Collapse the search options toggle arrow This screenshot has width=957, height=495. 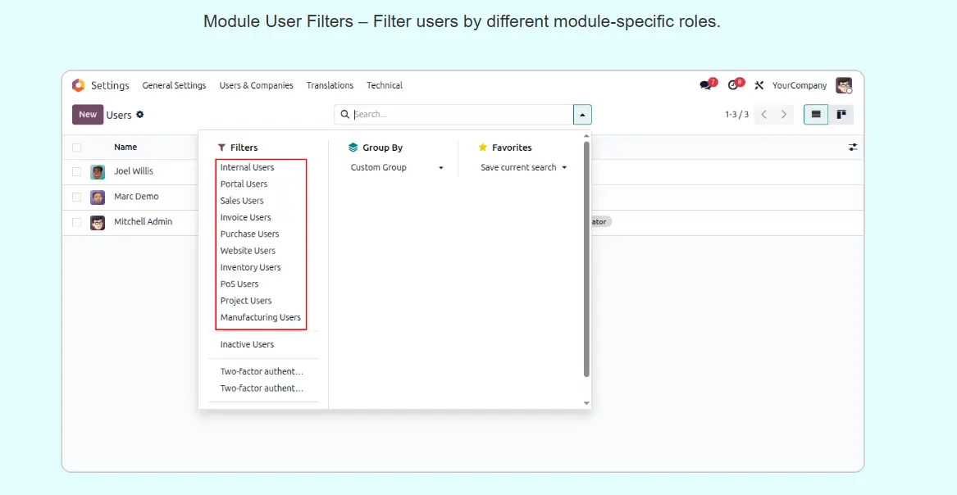coord(582,115)
